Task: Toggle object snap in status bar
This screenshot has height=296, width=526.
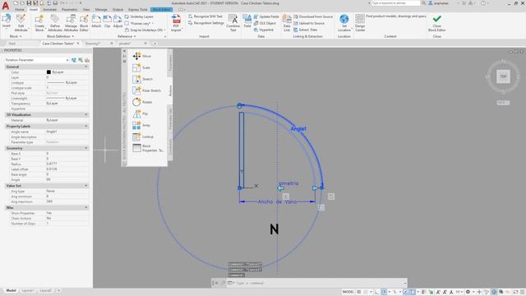Action: point(413,292)
